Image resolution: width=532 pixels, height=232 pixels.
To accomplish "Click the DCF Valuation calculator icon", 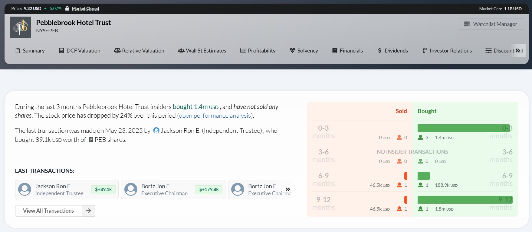I will [x=61, y=51].
